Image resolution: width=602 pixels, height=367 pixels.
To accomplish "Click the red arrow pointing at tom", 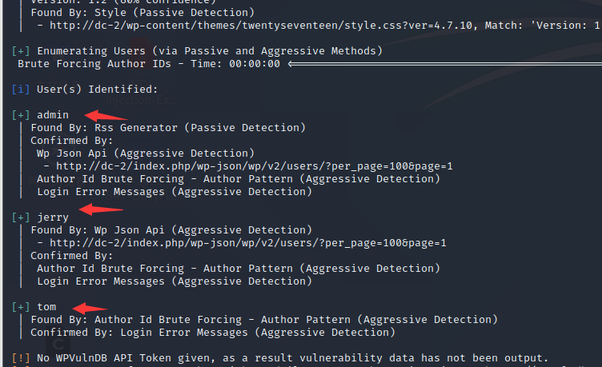I will click(x=90, y=307).
